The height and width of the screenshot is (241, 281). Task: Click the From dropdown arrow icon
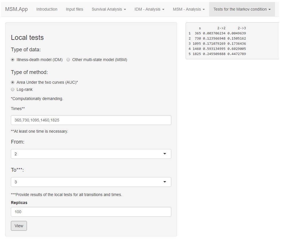coord(165,154)
